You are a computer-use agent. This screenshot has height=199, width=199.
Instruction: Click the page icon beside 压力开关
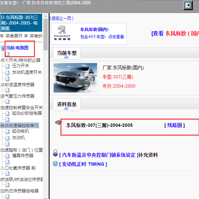[8, 66]
